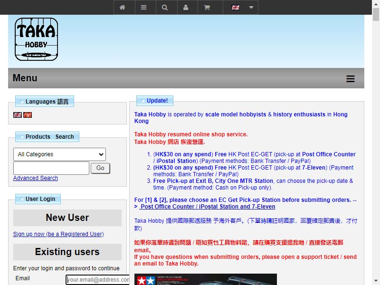Click the New User heading
This screenshot has height=285, width=380.
coord(67,218)
